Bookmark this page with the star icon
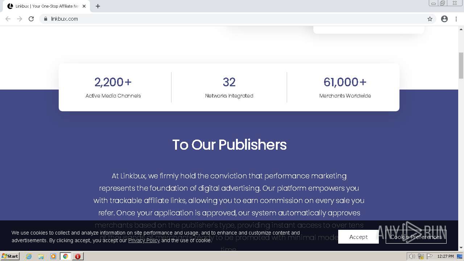 [430, 19]
